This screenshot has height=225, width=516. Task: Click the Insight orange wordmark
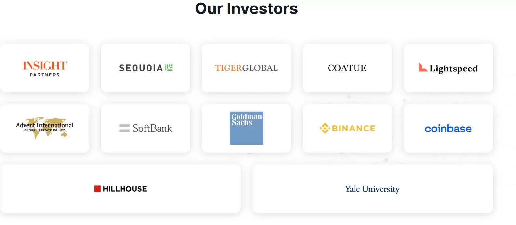click(x=45, y=66)
